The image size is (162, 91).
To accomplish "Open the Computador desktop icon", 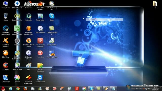I will click(6, 5).
